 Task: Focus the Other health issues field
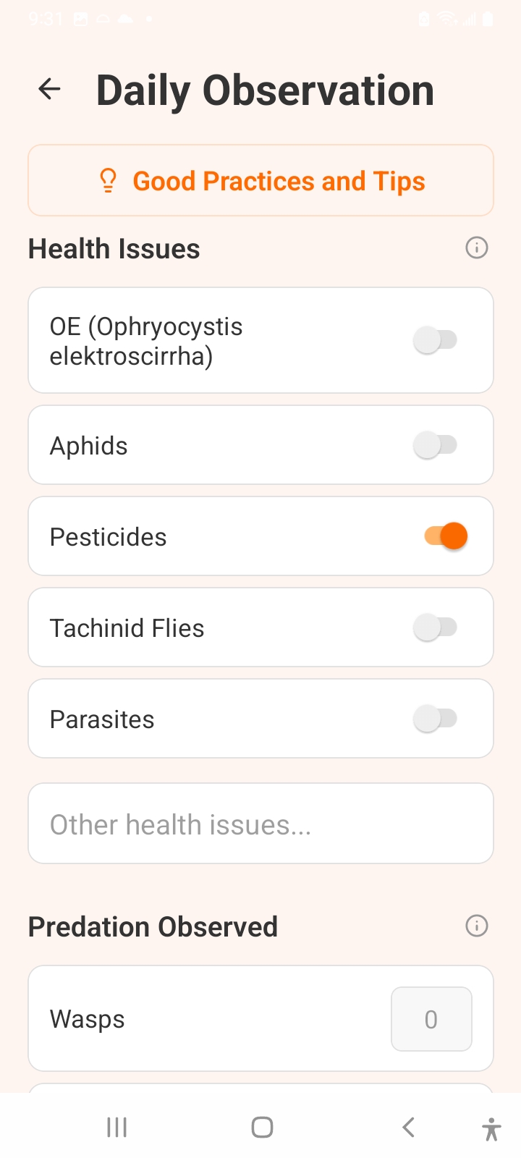(260, 824)
